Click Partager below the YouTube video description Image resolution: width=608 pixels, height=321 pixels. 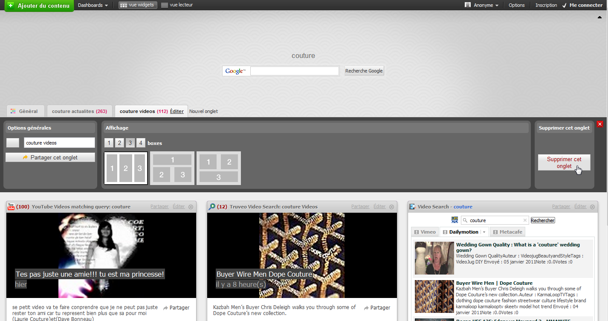(177, 308)
